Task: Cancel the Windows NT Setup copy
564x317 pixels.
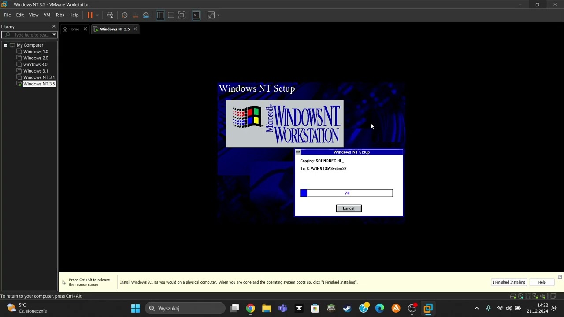Action: [x=349, y=208]
